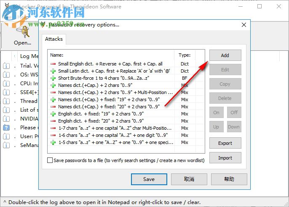Viewport: 289px width, 207px height.
Task: Toggle plus icon of English dict. fixed "19" row
Action: (x=53, y=114)
